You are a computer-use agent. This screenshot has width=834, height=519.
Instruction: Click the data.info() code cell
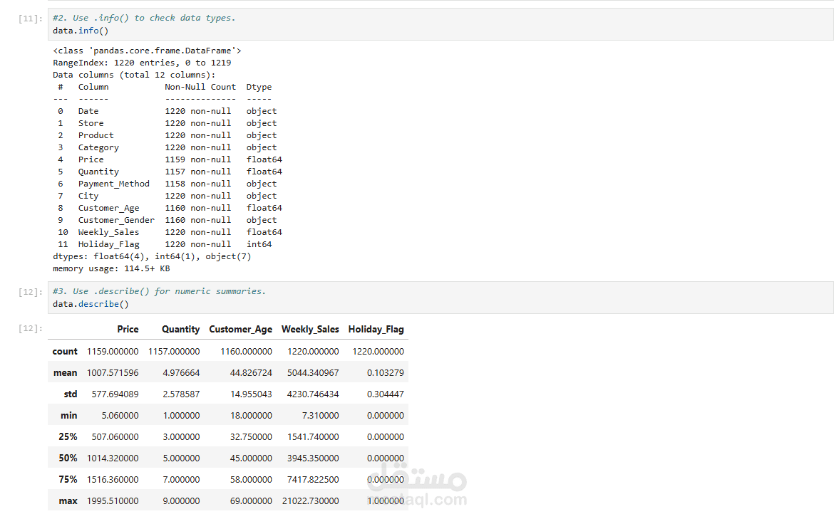pos(442,24)
